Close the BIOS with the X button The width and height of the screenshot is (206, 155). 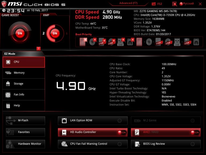tap(200, 4)
